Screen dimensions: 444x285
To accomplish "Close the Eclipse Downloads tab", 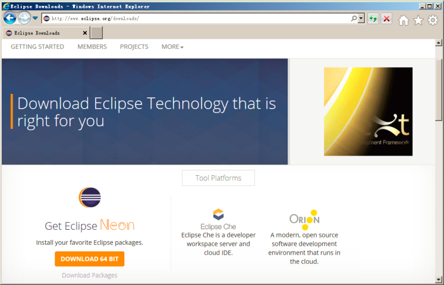I will tap(84, 33).
